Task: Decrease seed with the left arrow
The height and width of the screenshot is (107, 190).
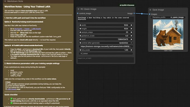Action: pyautogui.click(x=80, y=39)
